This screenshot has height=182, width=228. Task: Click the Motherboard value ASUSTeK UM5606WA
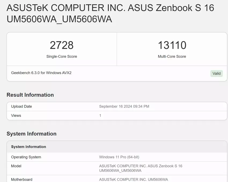tap(134, 180)
